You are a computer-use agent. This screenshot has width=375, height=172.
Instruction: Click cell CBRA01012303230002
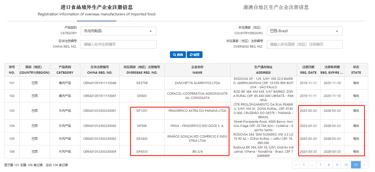tap(100, 126)
